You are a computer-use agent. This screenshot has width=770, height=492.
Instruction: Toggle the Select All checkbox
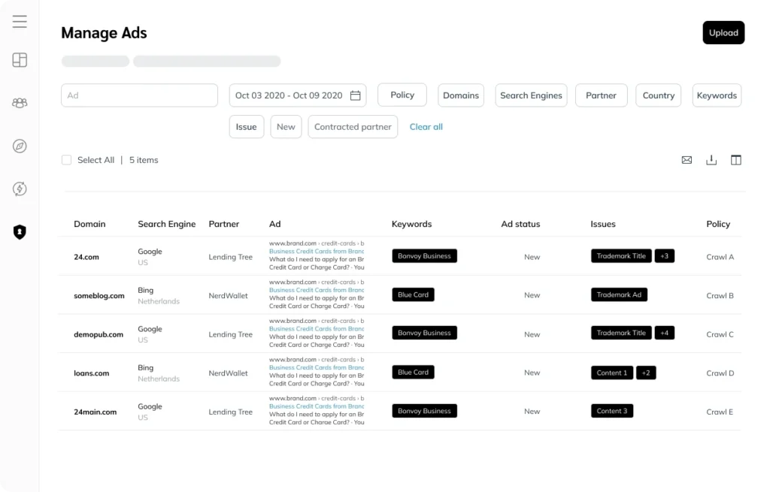pyautogui.click(x=66, y=160)
